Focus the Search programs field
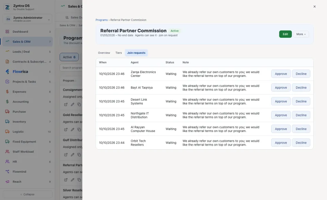The height and width of the screenshot is (200, 327). [x=71, y=68]
